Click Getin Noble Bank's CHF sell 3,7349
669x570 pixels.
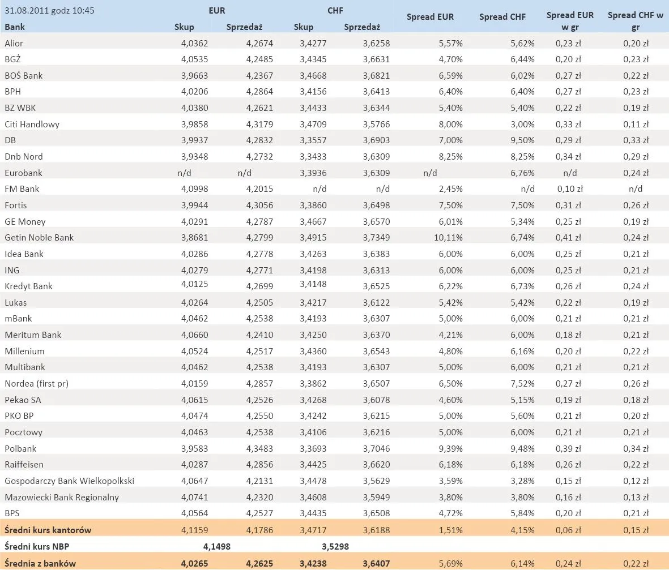(376, 238)
